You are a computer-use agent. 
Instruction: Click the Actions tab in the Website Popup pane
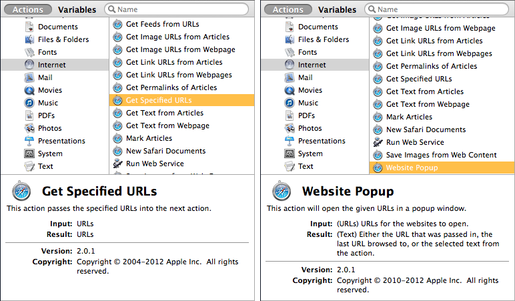(x=288, y=9)
